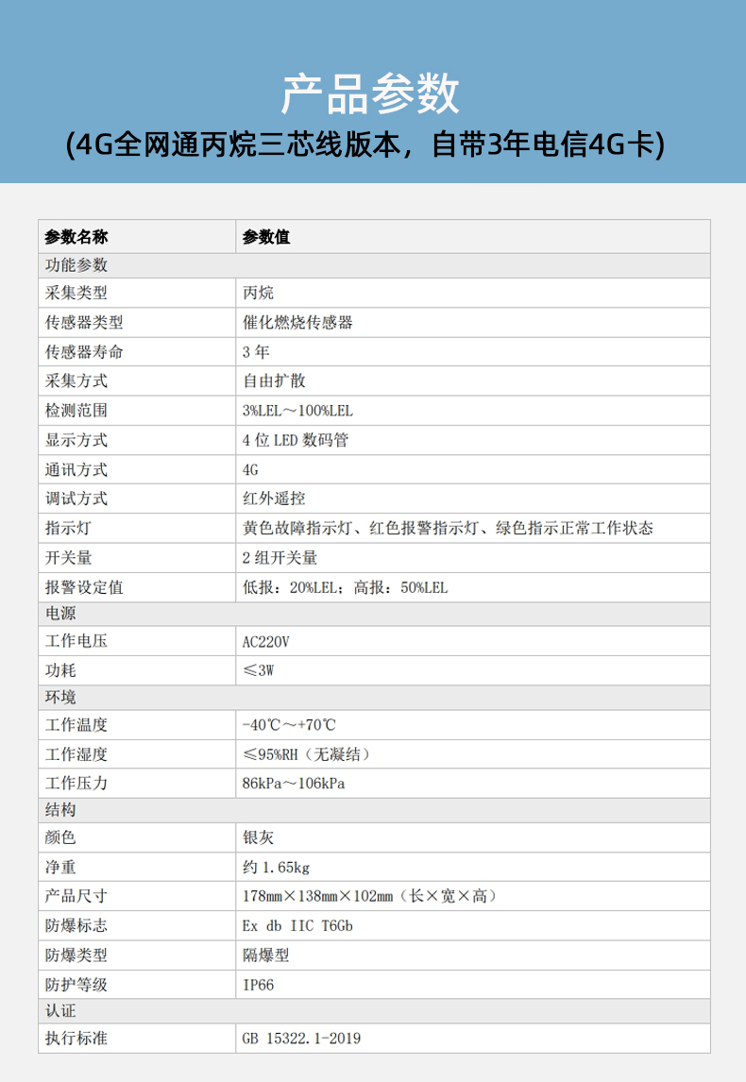The image size is (746, 1082).
Task: Select the Ex db IIC T6Gb value
Action: click(297, 926)
